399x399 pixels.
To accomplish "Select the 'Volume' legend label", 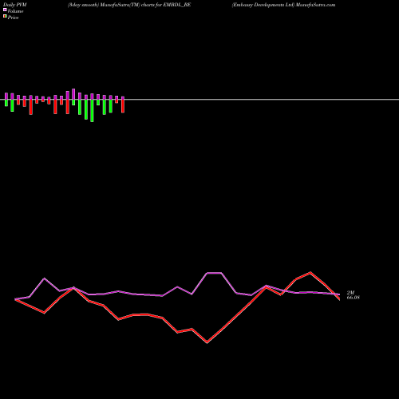I will coord(15,11).
